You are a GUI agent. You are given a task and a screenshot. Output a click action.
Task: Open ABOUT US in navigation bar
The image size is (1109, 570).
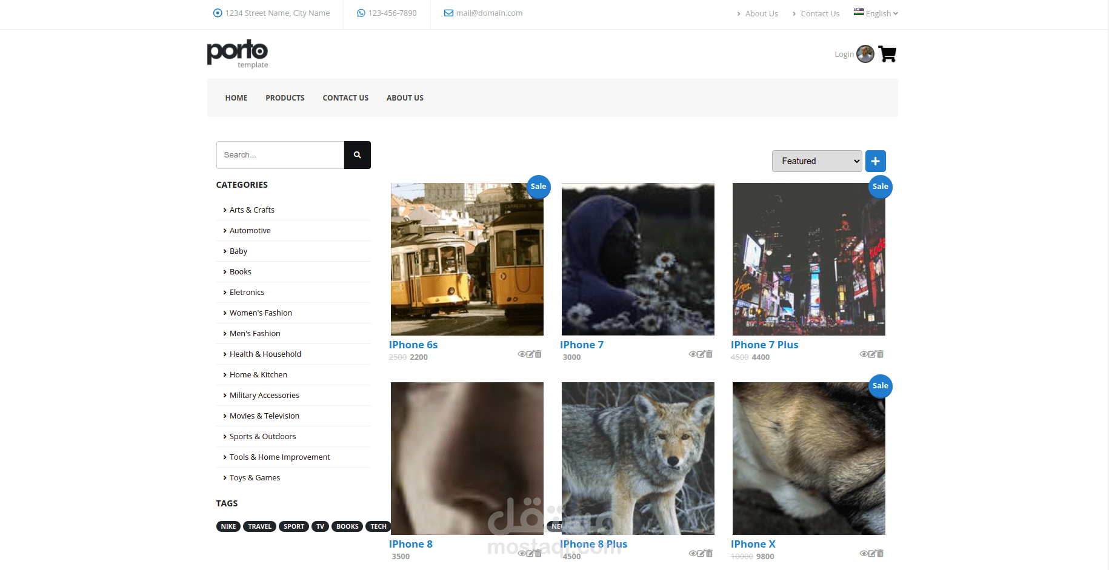click(x=405, y=98)
